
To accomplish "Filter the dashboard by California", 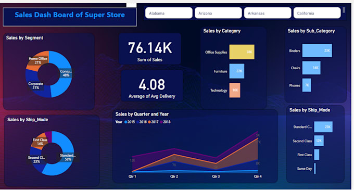I will coord(317,13).
